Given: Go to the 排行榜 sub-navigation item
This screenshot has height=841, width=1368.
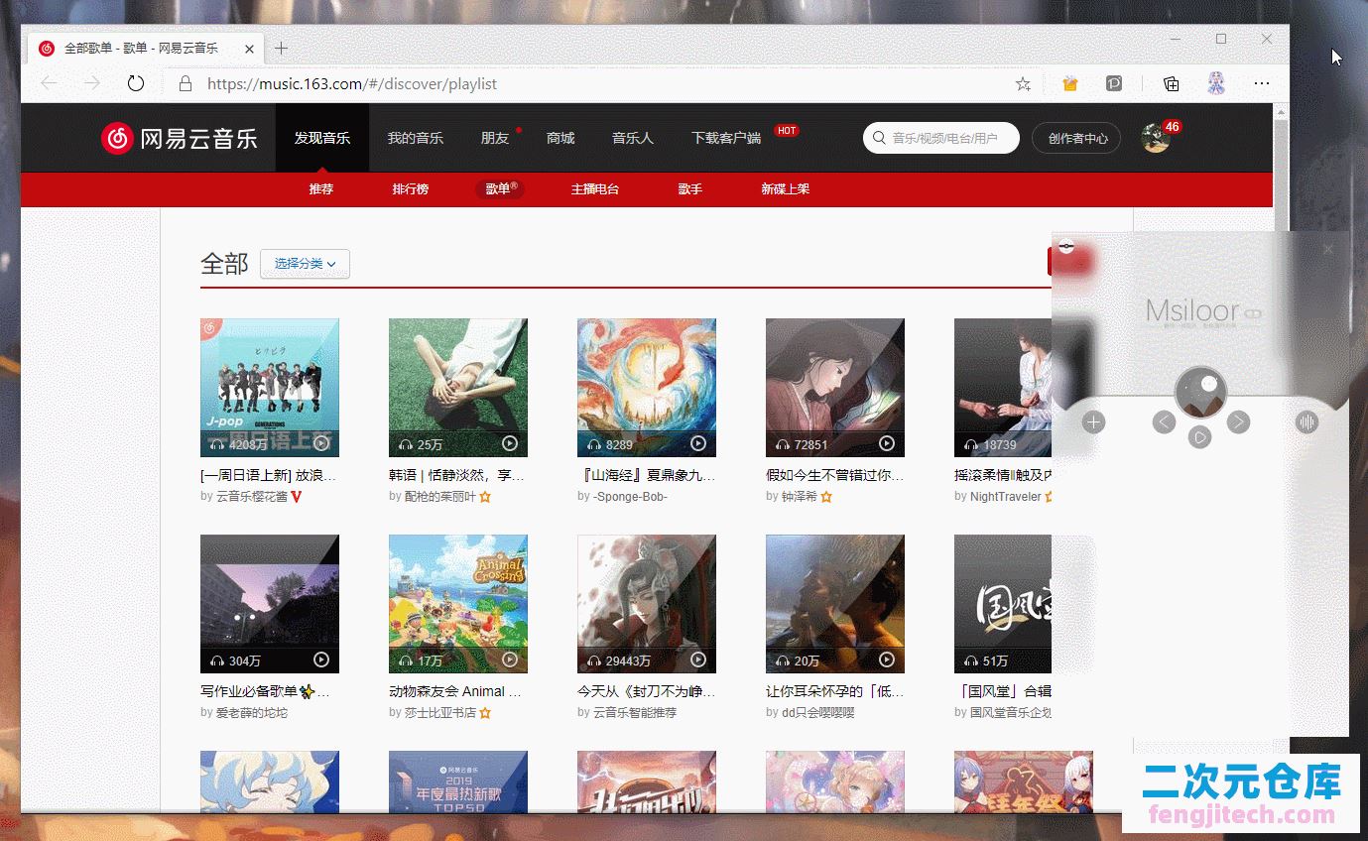Looking at the screenshot, I should [x=410, y=189].
